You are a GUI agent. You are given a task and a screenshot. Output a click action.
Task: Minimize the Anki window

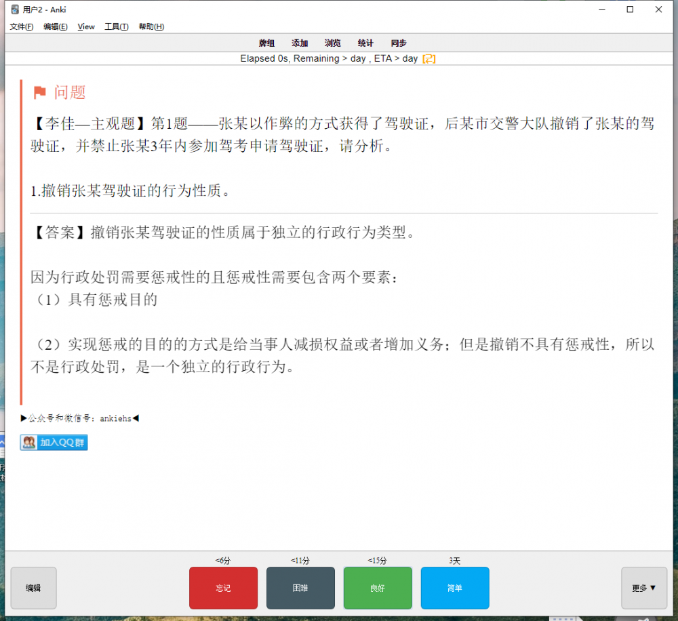click(602, 9)
